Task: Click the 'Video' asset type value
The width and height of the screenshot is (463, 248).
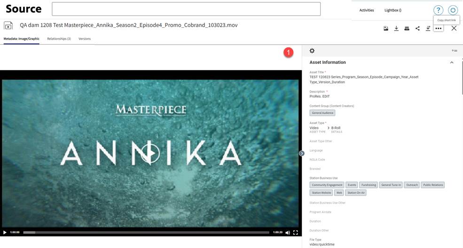Action: (314, 128)
